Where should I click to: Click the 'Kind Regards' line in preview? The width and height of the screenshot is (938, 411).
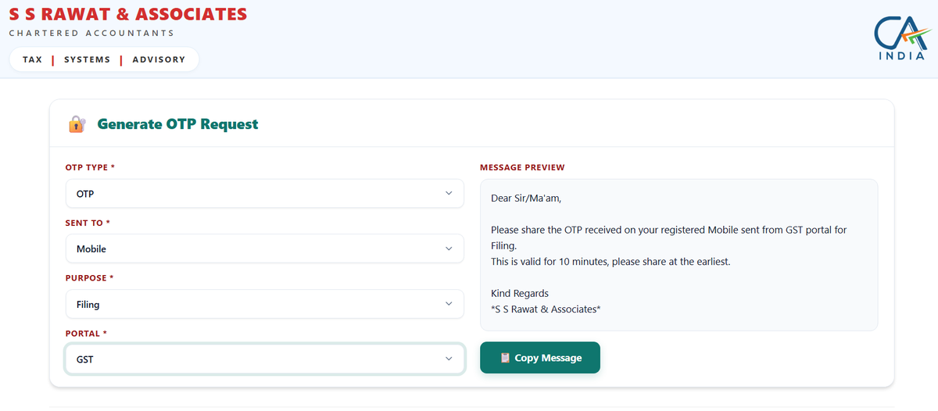[x=520, y=294]
